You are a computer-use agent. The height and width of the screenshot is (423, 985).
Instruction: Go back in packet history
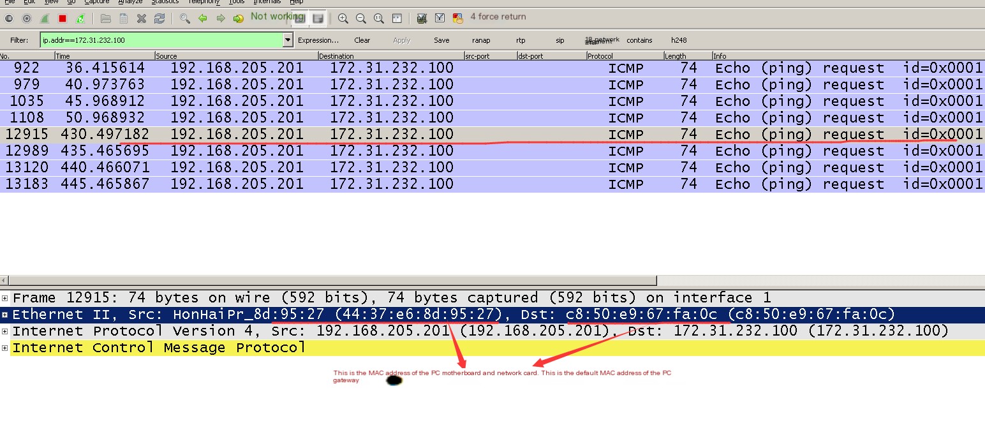(x=203, y=19)
